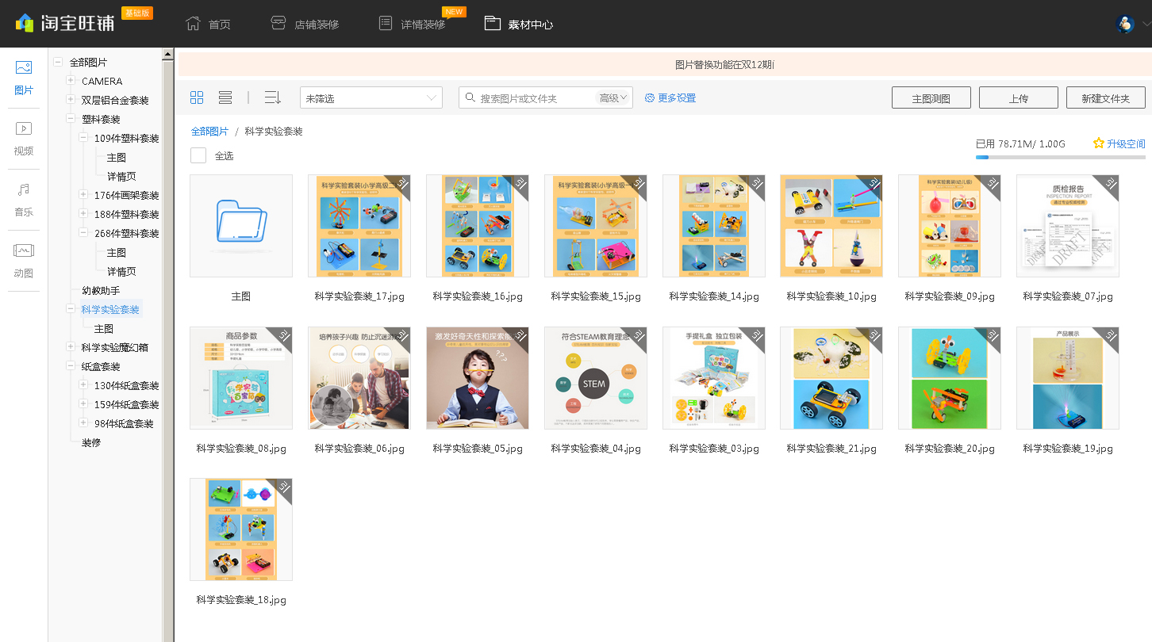1152x642 pixels.
Task: Open the 主图 folder icon
Action: coord(241,226)
